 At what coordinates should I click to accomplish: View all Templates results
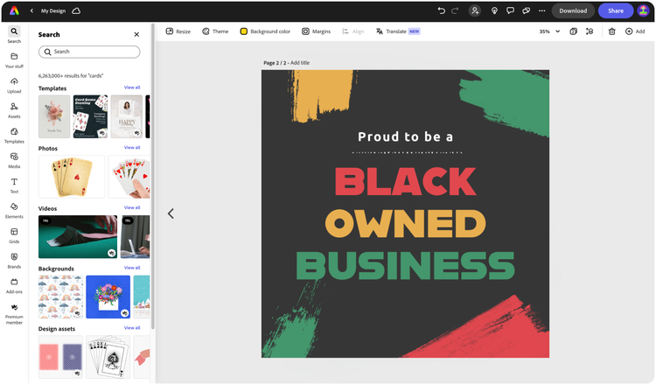pos(132,87)
